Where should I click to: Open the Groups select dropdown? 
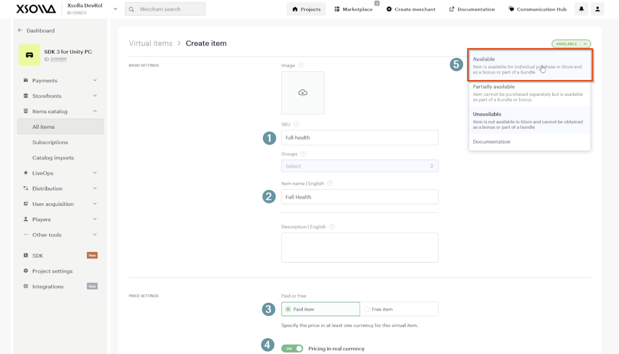[360, 166]
